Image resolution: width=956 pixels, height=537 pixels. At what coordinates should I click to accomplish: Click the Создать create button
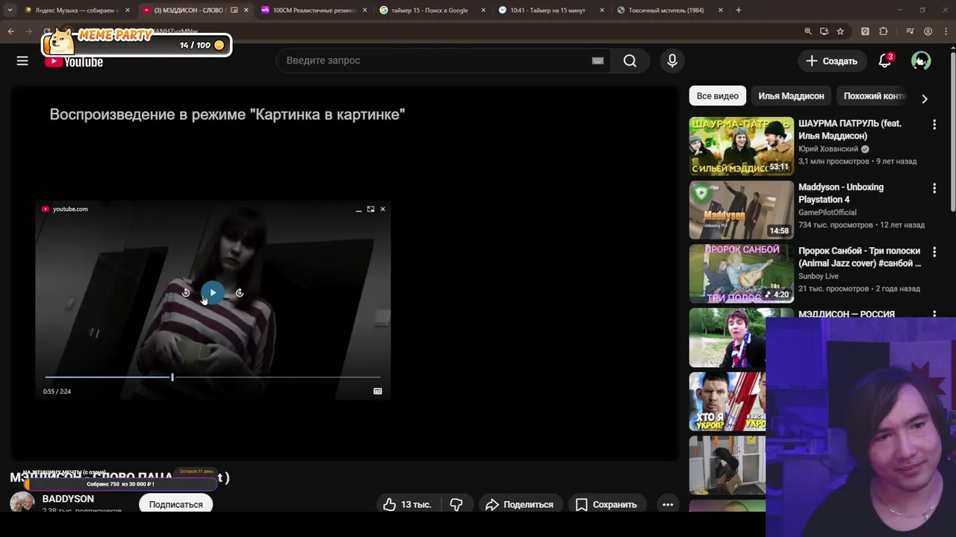(831, 60)
